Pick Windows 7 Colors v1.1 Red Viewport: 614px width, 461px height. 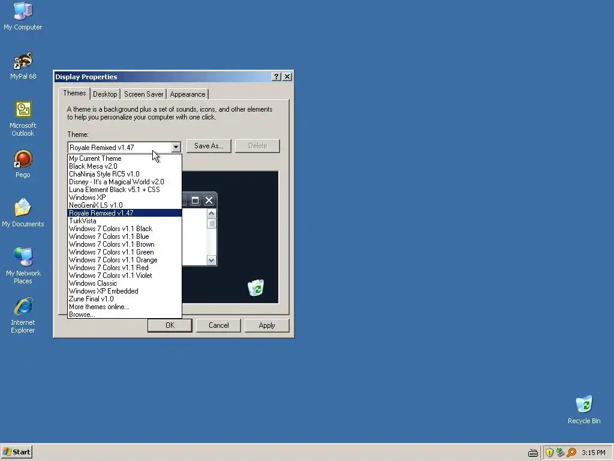[x=125, y=268]
